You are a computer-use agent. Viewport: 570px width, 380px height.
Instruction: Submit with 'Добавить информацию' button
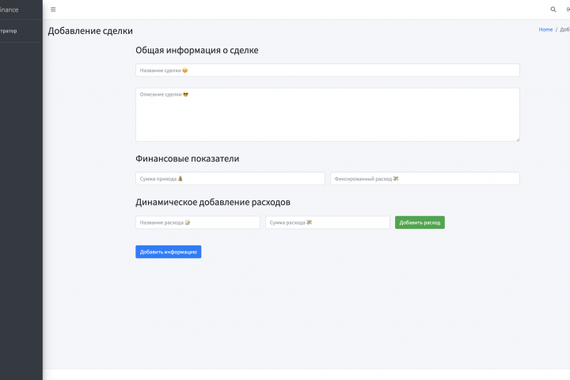coord(169,252)
